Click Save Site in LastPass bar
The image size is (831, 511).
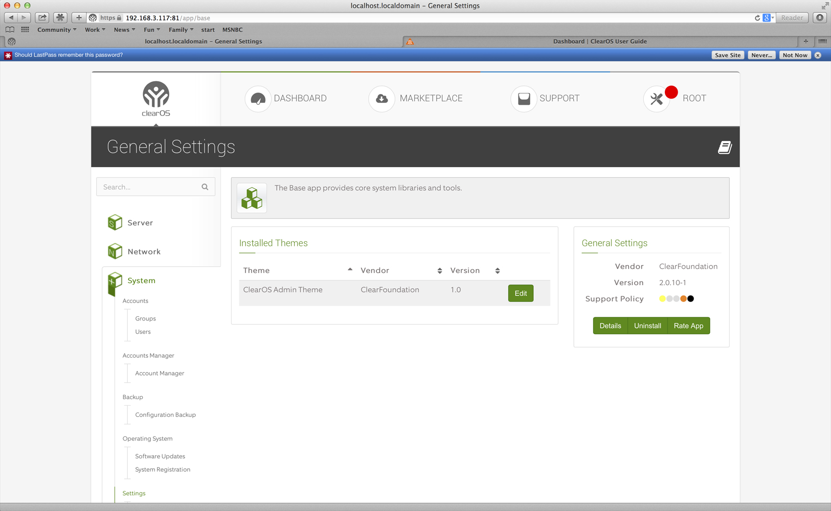coord(727,55)
